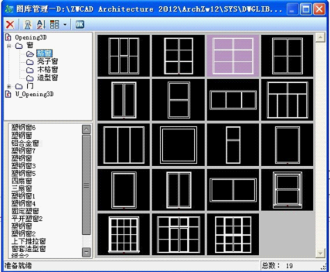Click the A-Z sort toolbar icon

[41, 24]
